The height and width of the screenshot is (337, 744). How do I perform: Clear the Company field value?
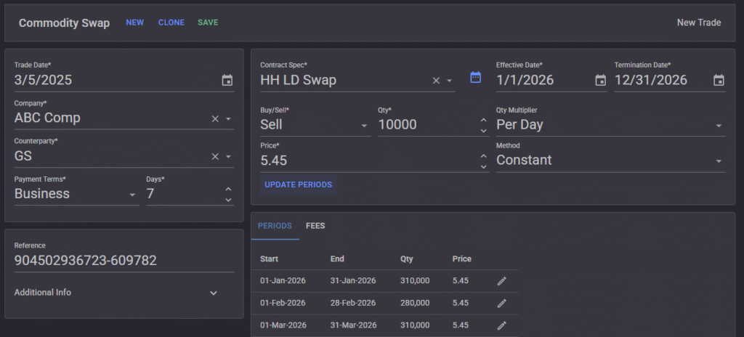pos(215,118)
